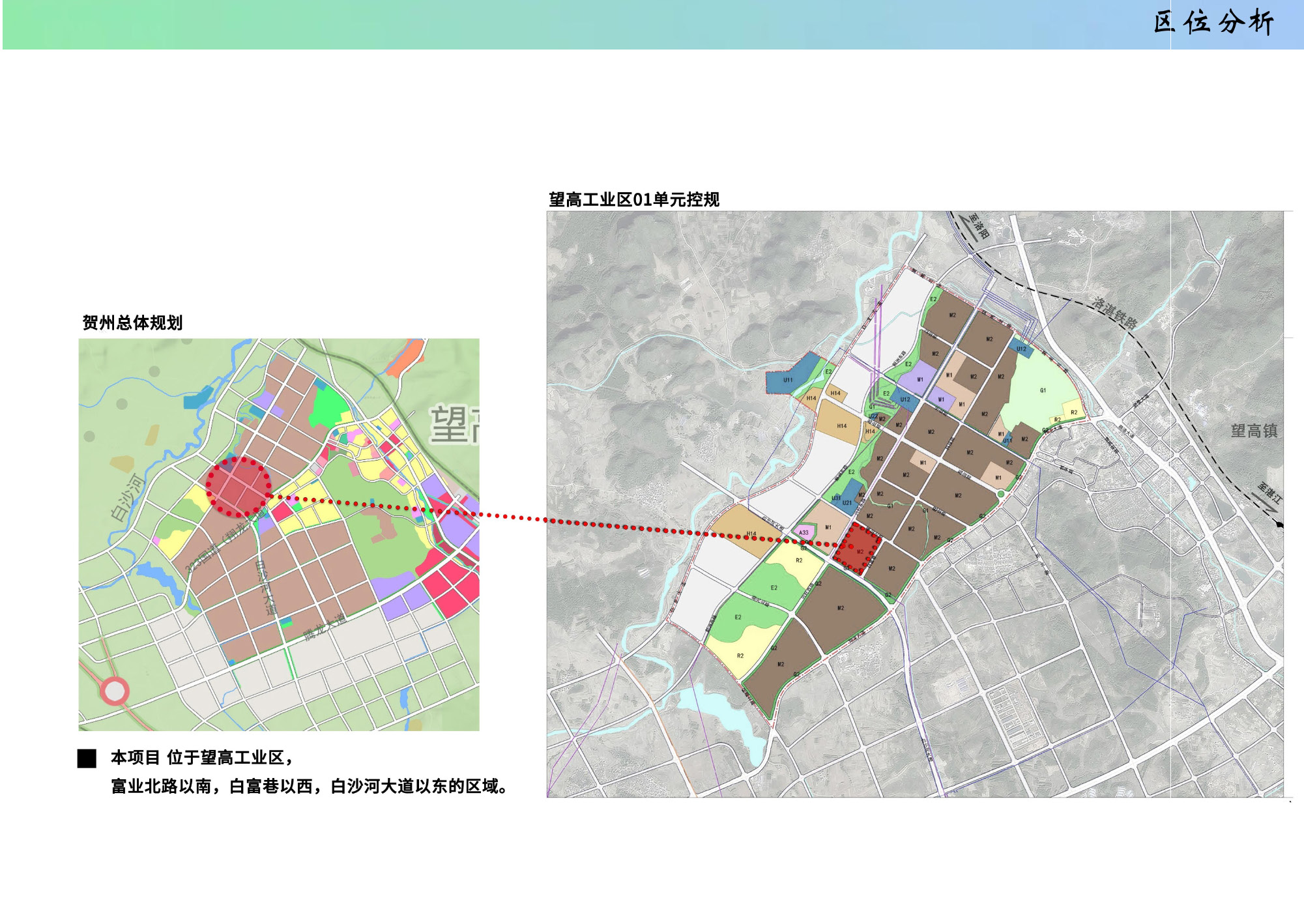Click the red dotted circle on left map

[x=239, y=487]
